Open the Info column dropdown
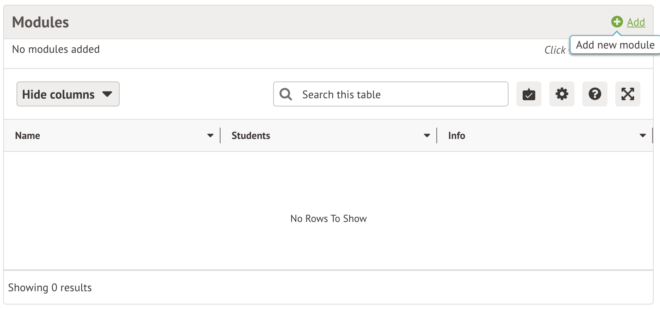 642,135
